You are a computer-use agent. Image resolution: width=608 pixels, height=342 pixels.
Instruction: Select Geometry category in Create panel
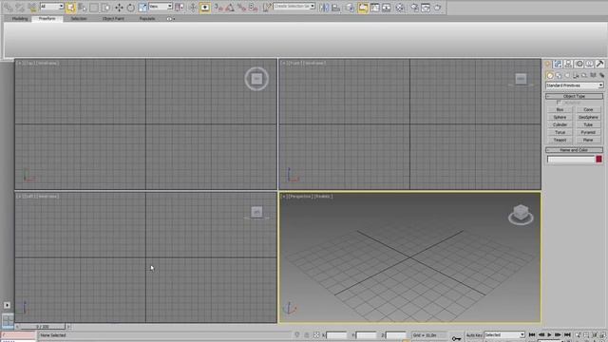click(x=550, y=76)
